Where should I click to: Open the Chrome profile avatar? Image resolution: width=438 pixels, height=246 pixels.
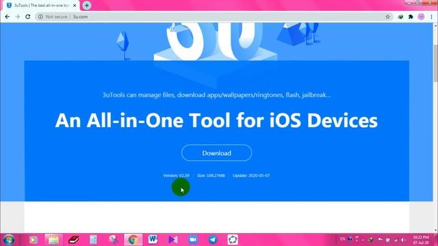click(421, 16)
